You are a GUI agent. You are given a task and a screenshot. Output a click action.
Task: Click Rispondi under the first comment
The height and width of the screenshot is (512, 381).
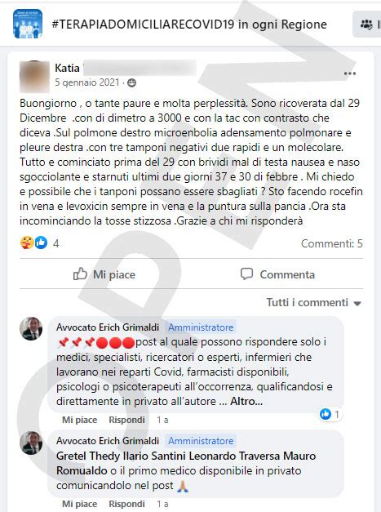(126, 420)
